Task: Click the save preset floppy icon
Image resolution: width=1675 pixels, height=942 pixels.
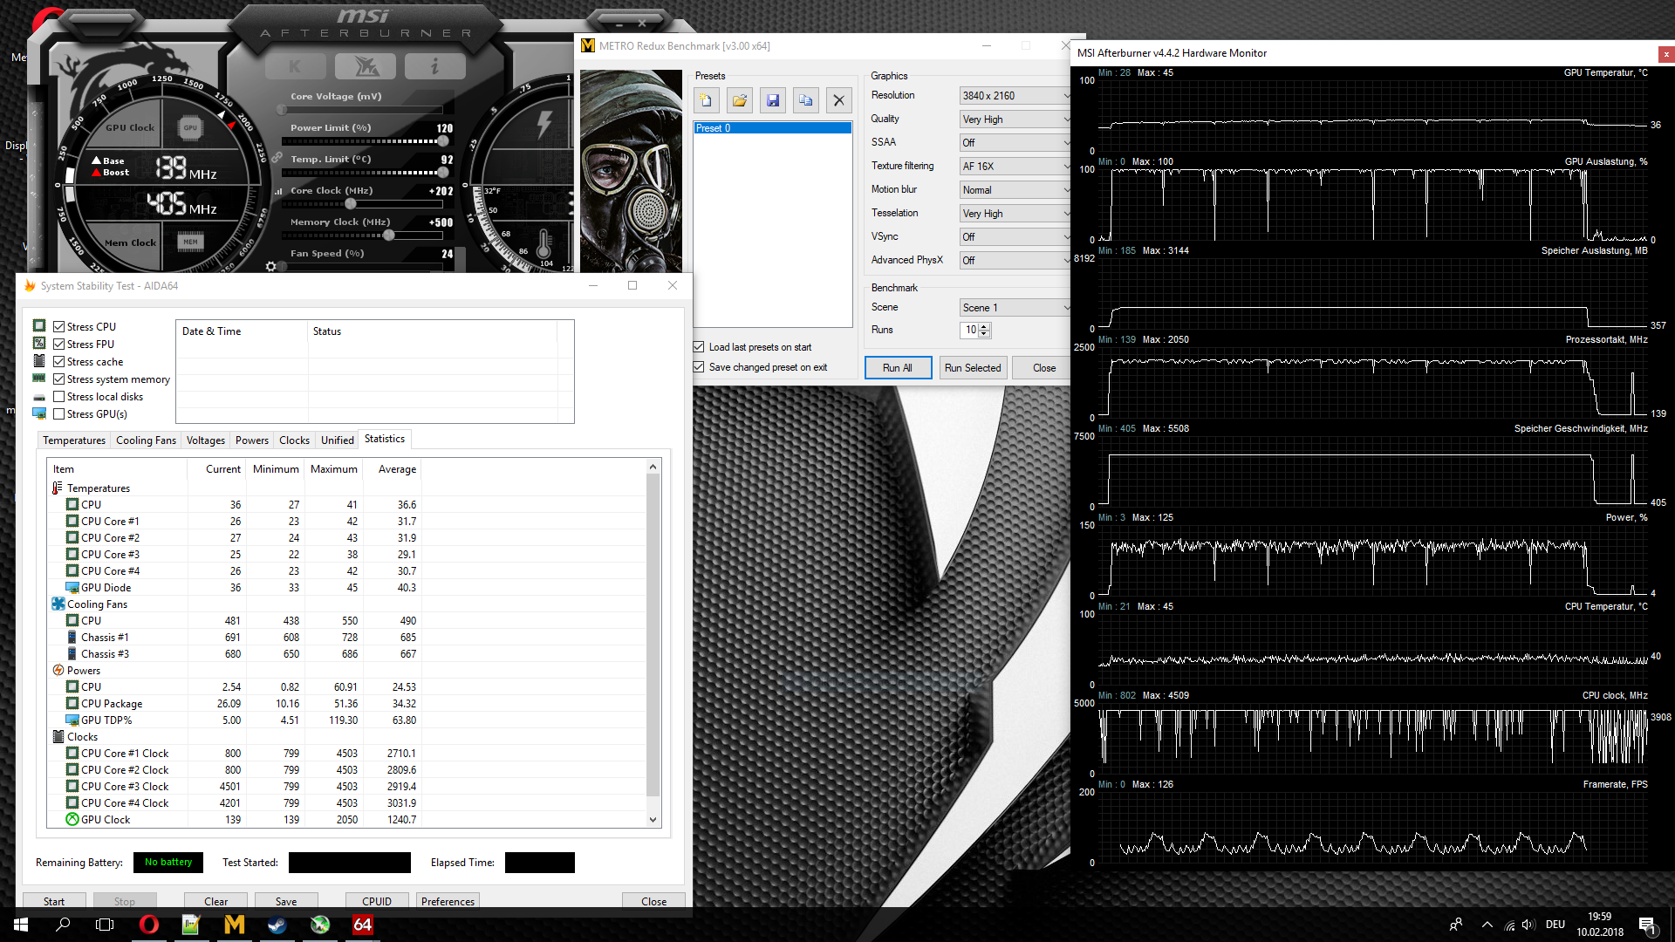Action: [773, 101]
